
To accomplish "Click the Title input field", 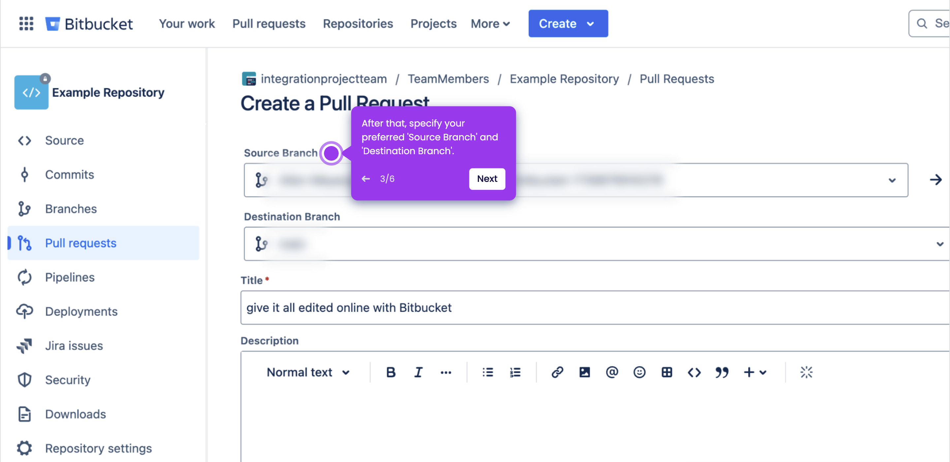I will point(595,308).
